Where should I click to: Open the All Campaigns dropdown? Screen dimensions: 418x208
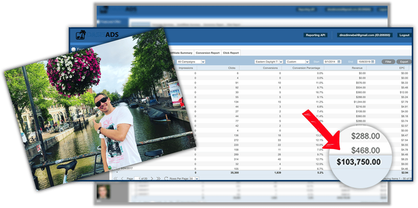(x=191, y=62)
